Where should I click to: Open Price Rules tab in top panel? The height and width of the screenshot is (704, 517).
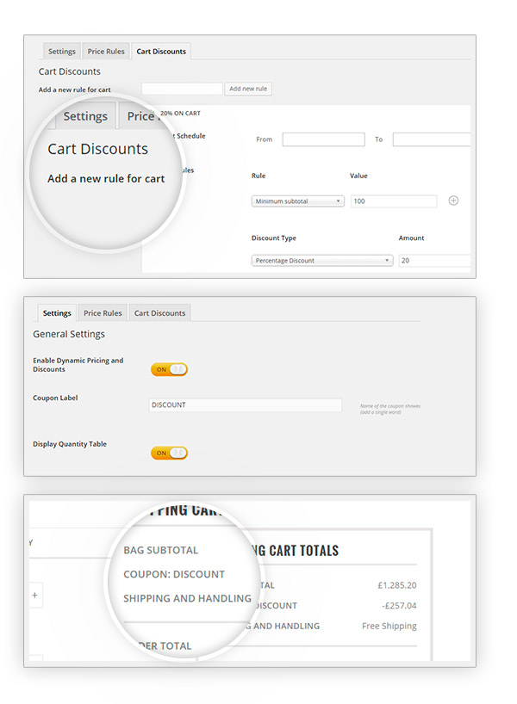click(106, 51)
